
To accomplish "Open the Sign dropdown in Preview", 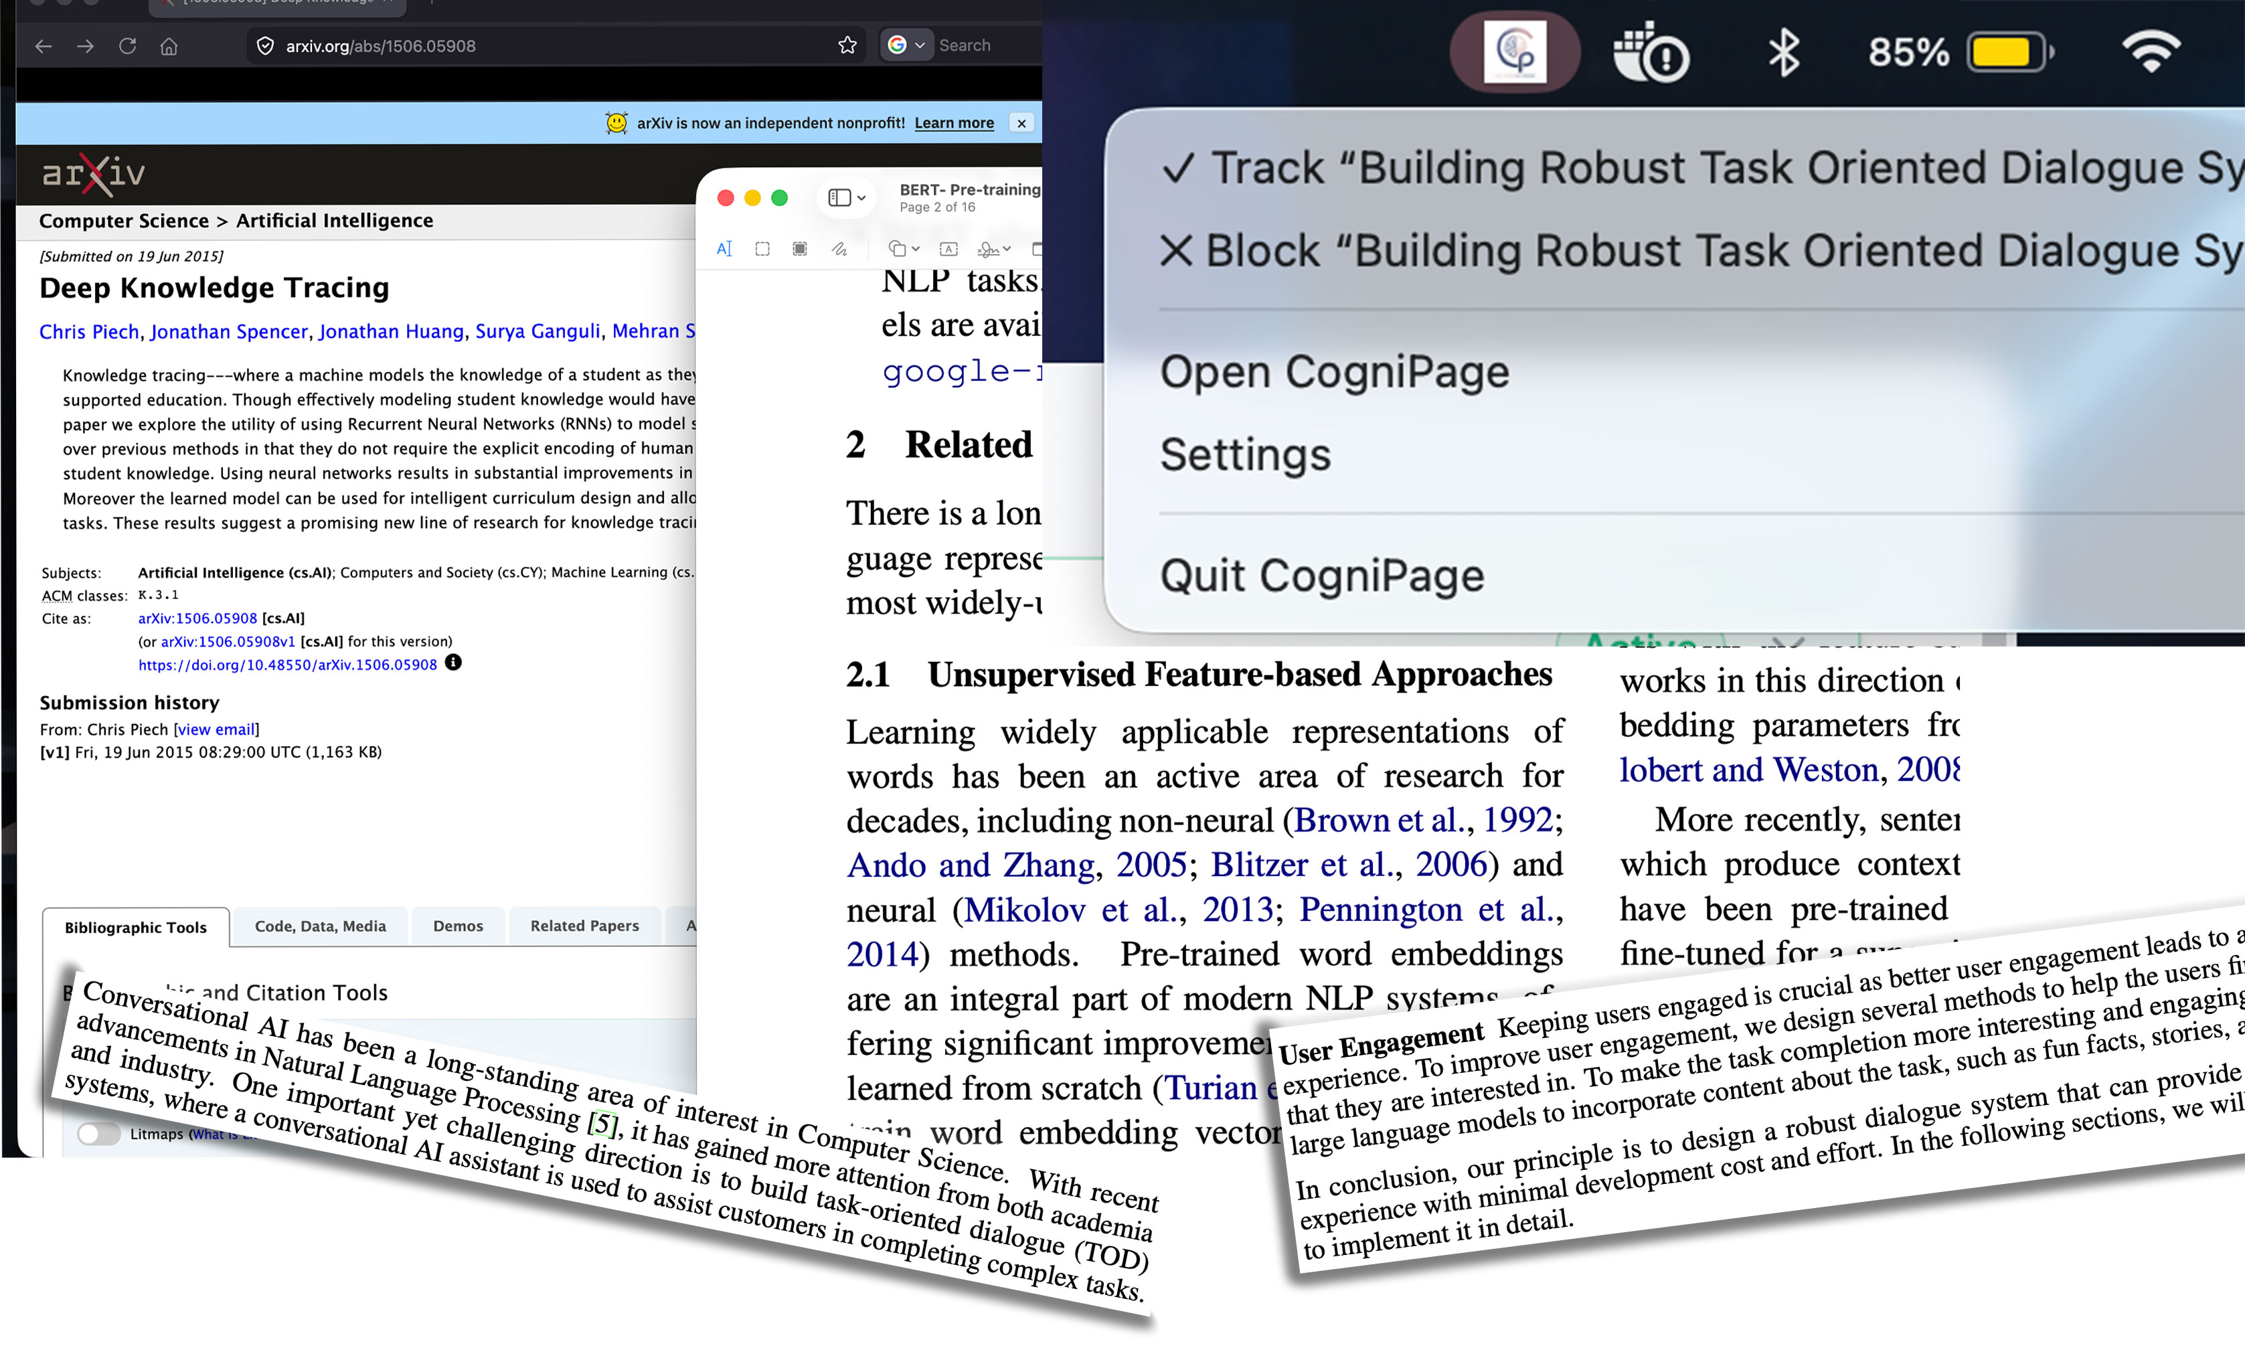I will pyautogui.click(x=994, y=249).
